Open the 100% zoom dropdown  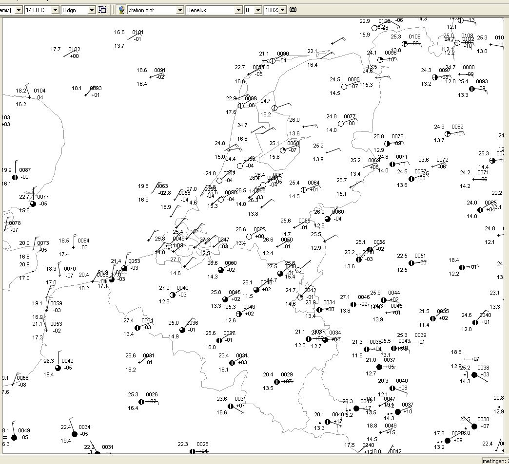click(283, 10)
